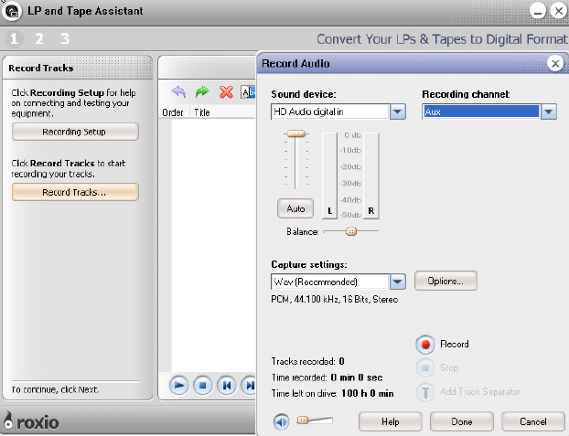569x436 pixels.
Task: Open capture Options... button
Action: (446, 281)
